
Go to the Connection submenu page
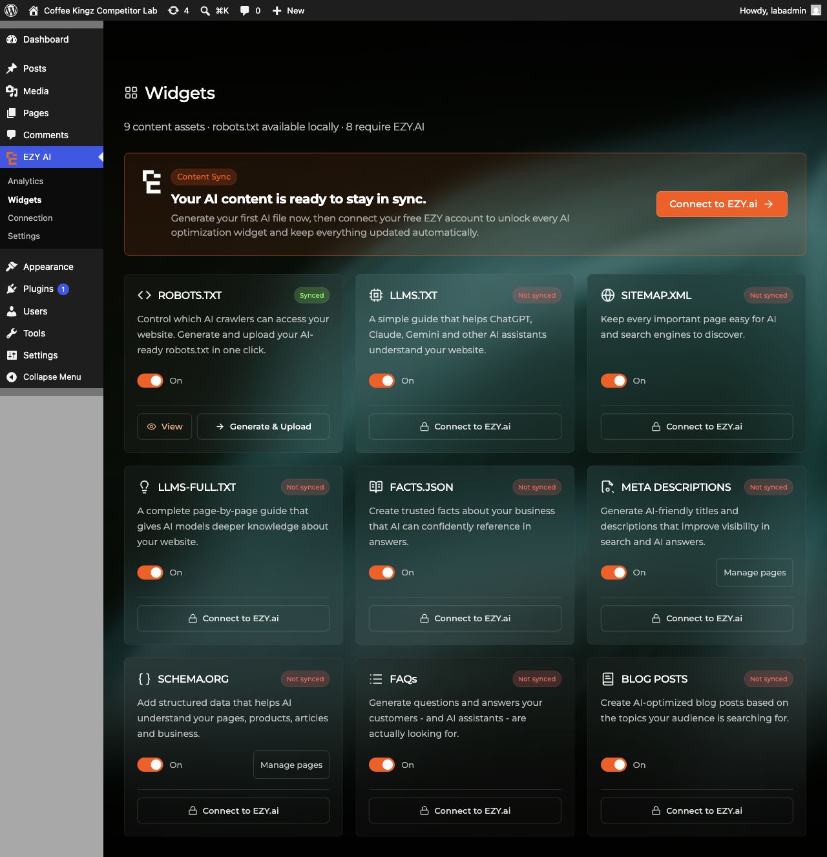[x=30, y=218]
